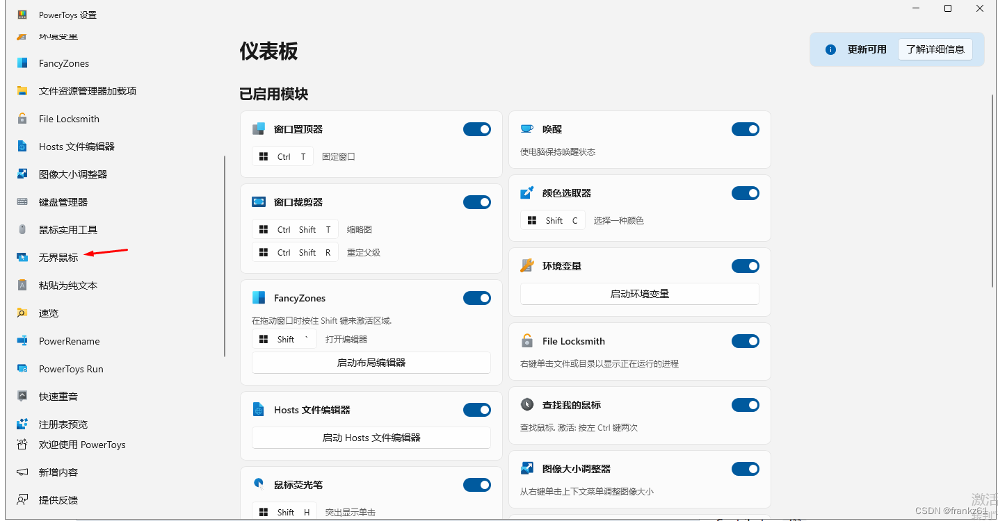998x521 pixels.
Task: Click the 窗口裁剪器 card icon
Action: coord(259,202)
